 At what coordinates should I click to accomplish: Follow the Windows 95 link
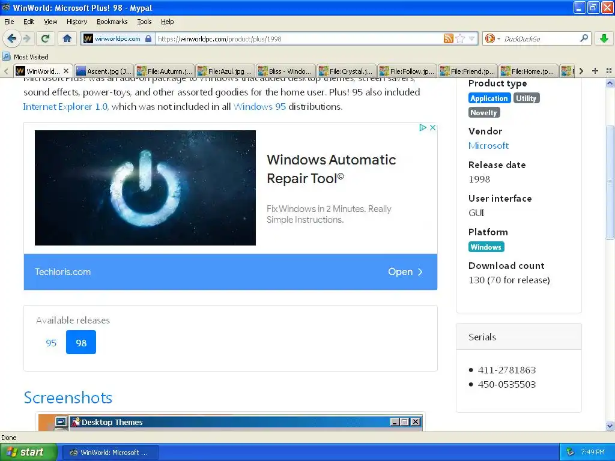point(259,107)
